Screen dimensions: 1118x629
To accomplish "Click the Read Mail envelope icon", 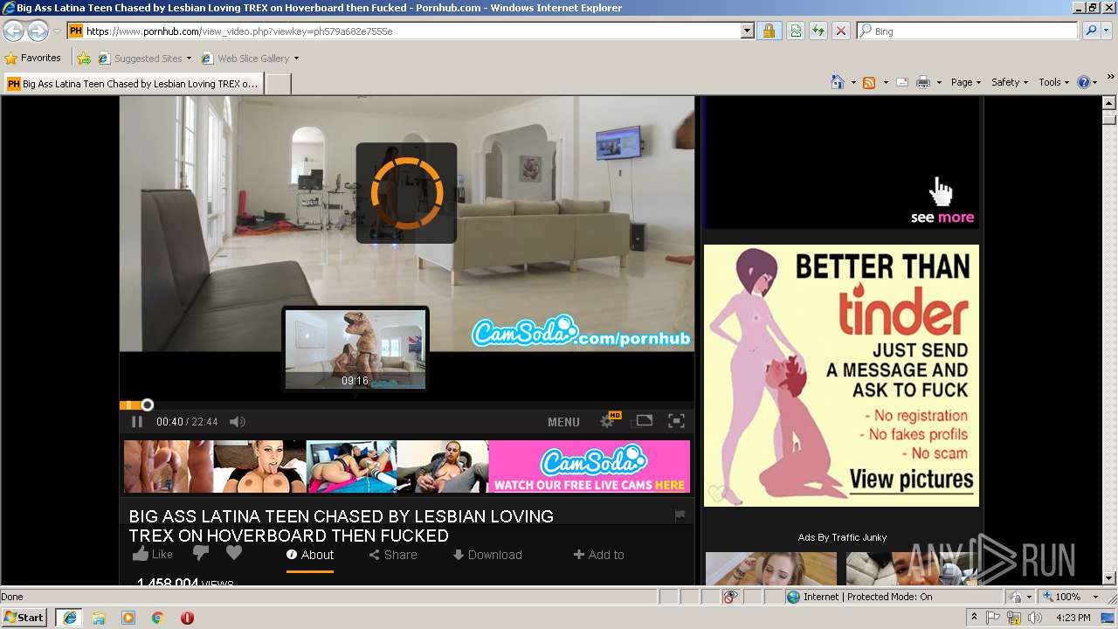I will point(902,82).
